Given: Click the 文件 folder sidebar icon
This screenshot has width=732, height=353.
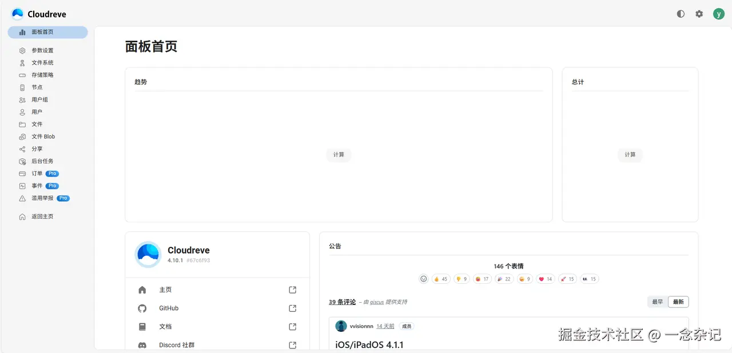Looking at the screenshot, I should (x=22, y=124).
